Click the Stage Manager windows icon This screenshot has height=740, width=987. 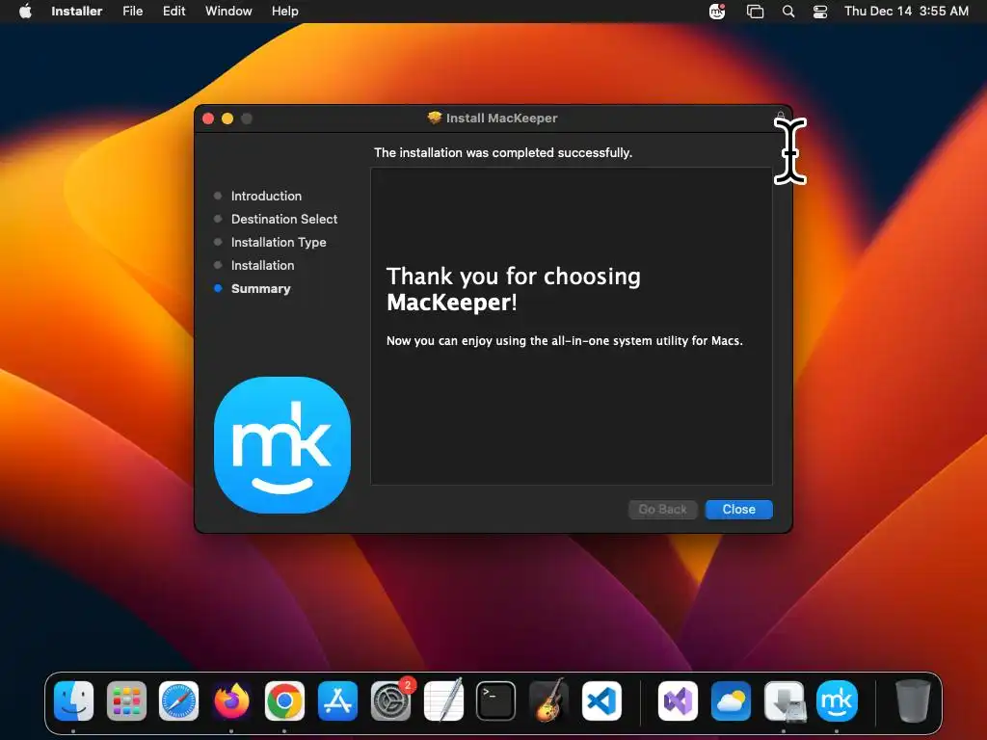(755, 11)
